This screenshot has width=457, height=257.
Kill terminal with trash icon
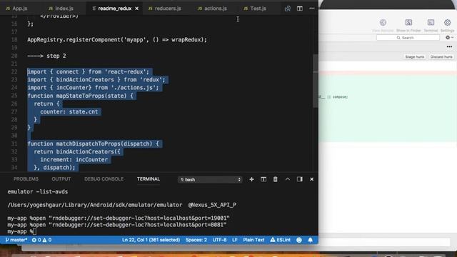coord(275,179)
